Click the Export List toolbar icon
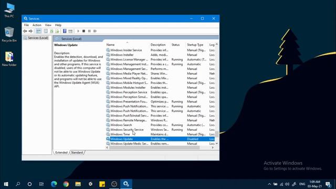 point(57,31)
